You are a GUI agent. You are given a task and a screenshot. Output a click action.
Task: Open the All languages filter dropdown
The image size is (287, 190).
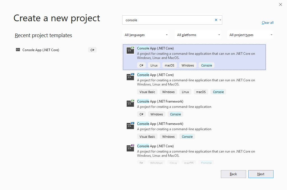click(145, 35)
